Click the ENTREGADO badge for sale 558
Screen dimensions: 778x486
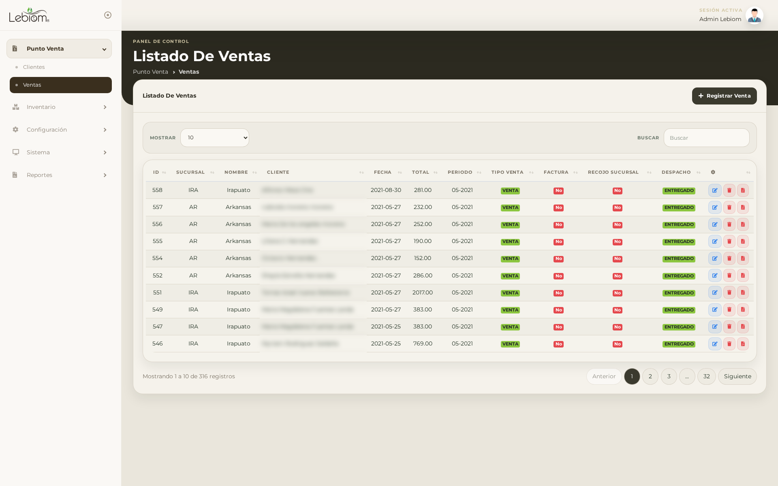click(x=679, y=190)
